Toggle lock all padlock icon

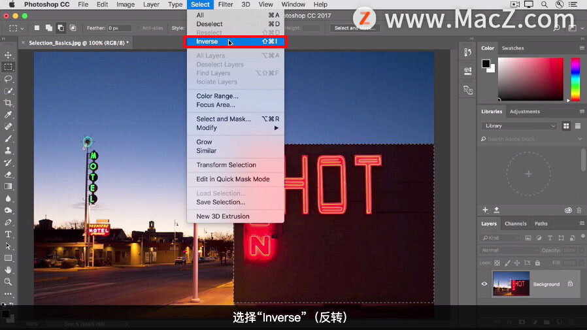click(537, 263)
